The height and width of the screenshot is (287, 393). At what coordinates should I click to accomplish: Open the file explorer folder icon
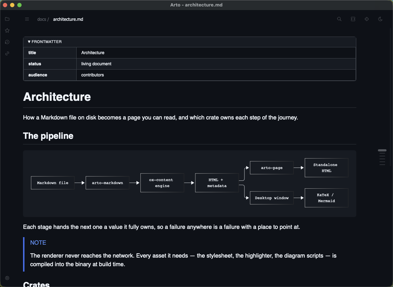(x=7, y=19)
